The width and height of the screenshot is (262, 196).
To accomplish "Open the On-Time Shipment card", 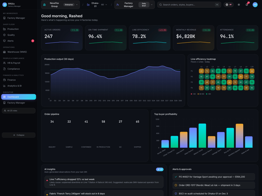I will coord(106,38).
